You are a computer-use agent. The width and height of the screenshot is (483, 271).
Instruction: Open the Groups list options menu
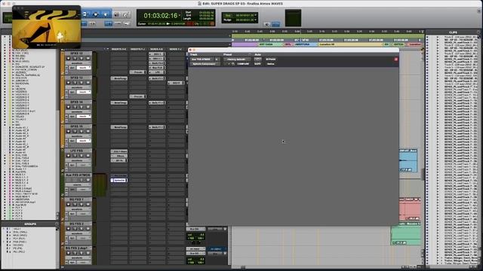pyautogui.click(x=57, y=224)
